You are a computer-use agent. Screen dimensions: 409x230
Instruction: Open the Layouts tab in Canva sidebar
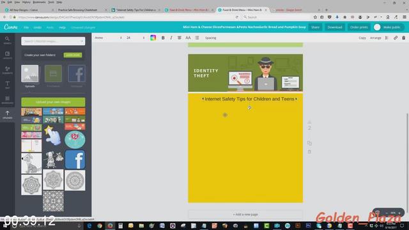click(7, 55)
